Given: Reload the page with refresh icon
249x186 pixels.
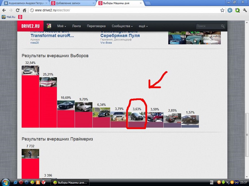Looking at the screenshot, I should (17, 10).
